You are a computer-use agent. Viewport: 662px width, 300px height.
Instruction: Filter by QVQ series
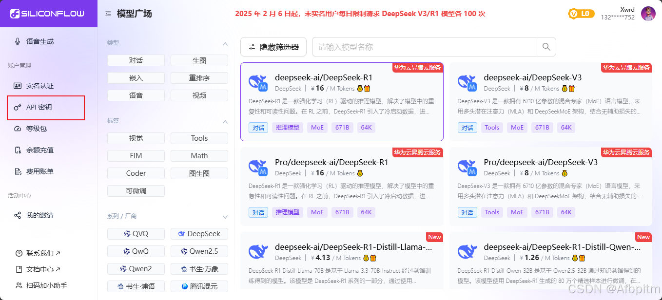136,234
